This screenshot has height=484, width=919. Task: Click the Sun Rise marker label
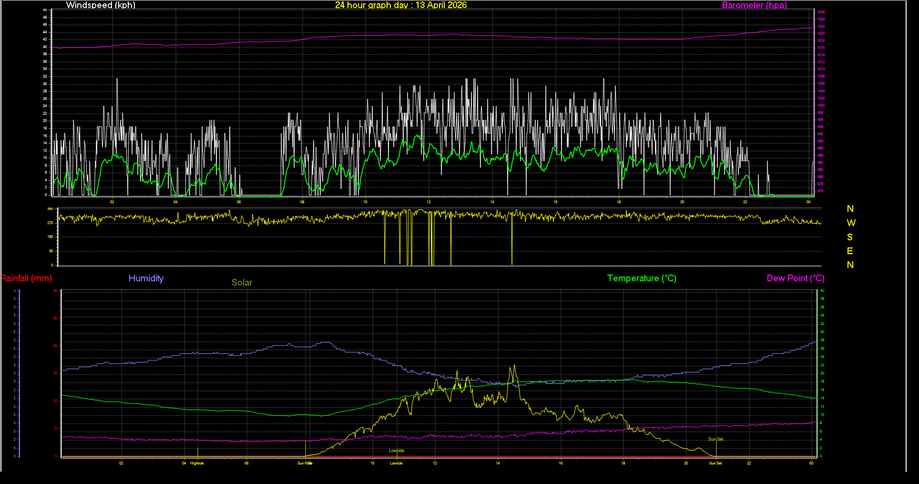[305, 463]
